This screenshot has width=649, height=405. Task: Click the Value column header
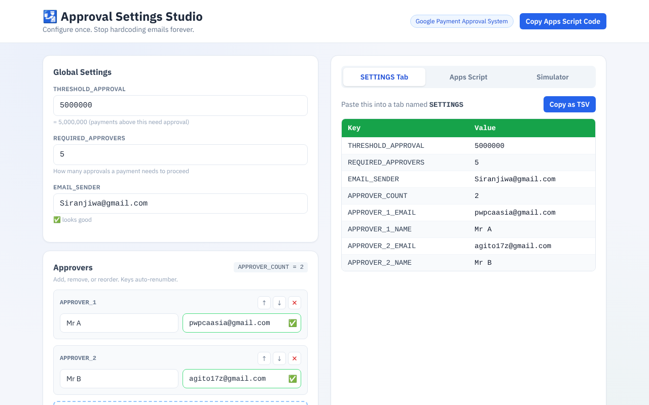click(x=532, y=128)
